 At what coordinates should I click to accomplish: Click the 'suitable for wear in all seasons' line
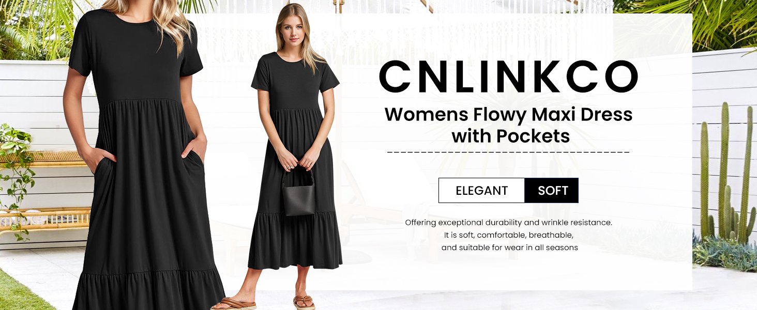click(x=509, y=247)
